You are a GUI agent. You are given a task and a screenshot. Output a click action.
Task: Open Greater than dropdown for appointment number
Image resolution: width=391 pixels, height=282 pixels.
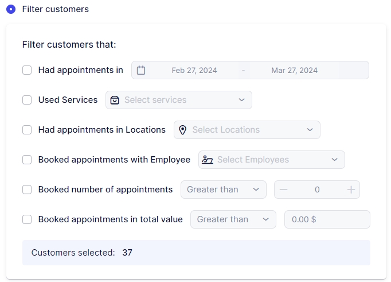point(223,190)
